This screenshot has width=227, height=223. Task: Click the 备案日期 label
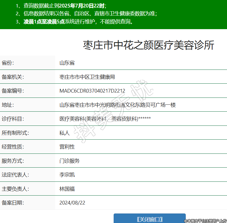point(13,203)
